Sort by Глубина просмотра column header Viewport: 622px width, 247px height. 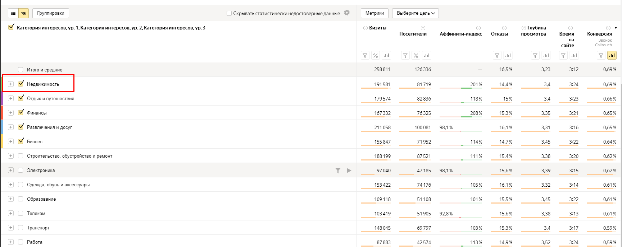(x=534, y=31)
